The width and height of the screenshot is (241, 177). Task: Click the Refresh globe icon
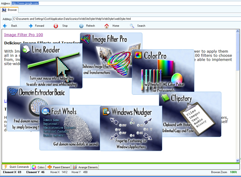(x=81, y=26)
